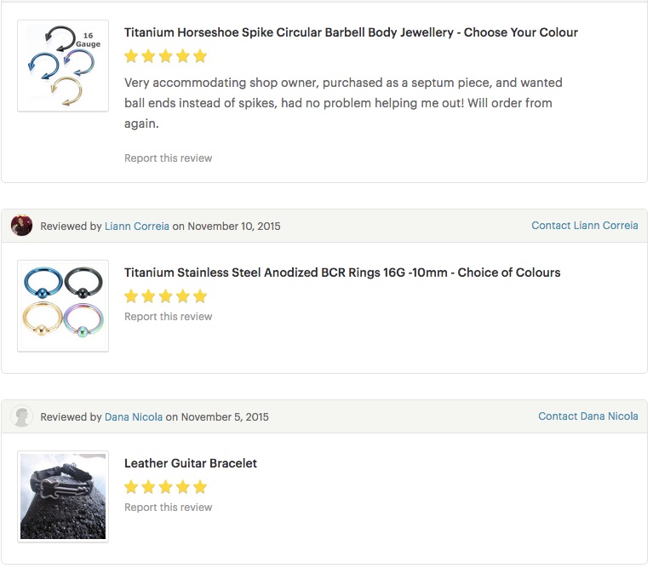Click the horseshoe barbell review text
The height and width of the screenshot is (568, 653).
(343, 103)
